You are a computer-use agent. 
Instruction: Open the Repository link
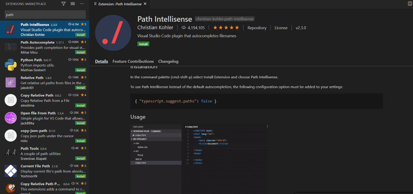tap(257, 28)
